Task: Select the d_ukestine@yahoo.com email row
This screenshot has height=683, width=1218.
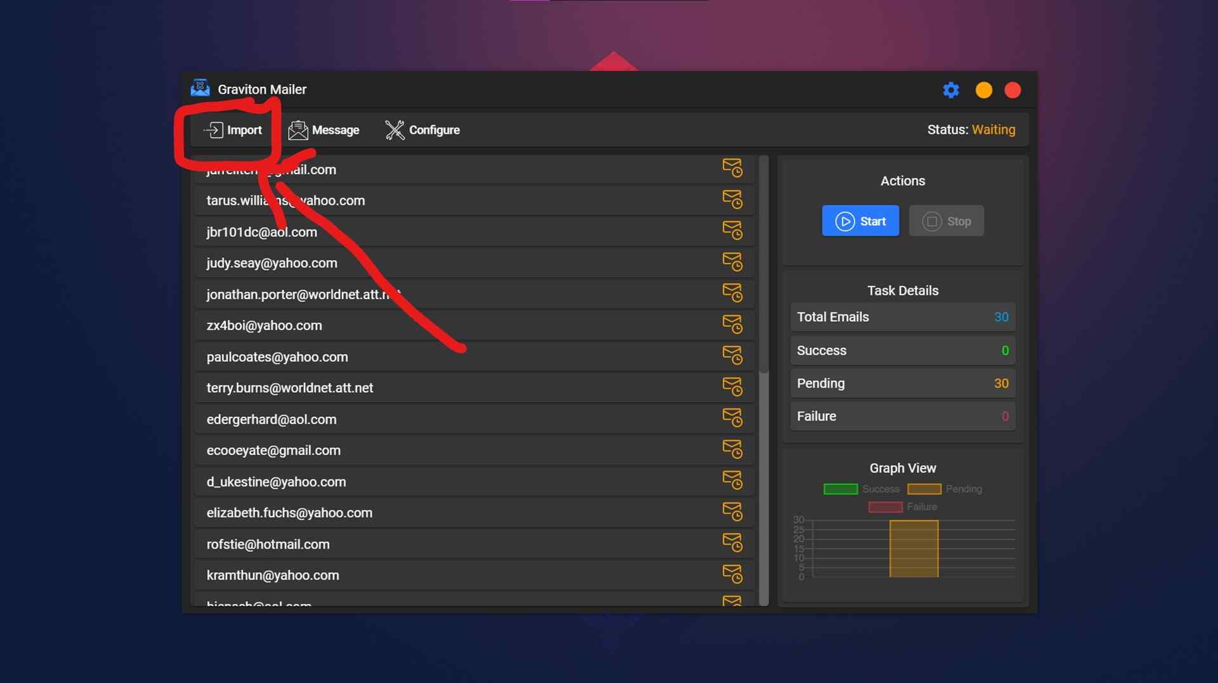Action: click(x=475, y=482)
